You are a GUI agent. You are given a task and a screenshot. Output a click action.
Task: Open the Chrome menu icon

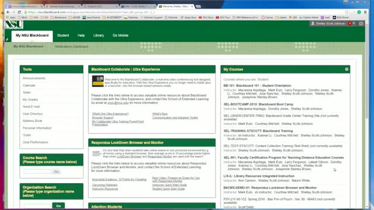pyautogui.click(x=365, y=12)
